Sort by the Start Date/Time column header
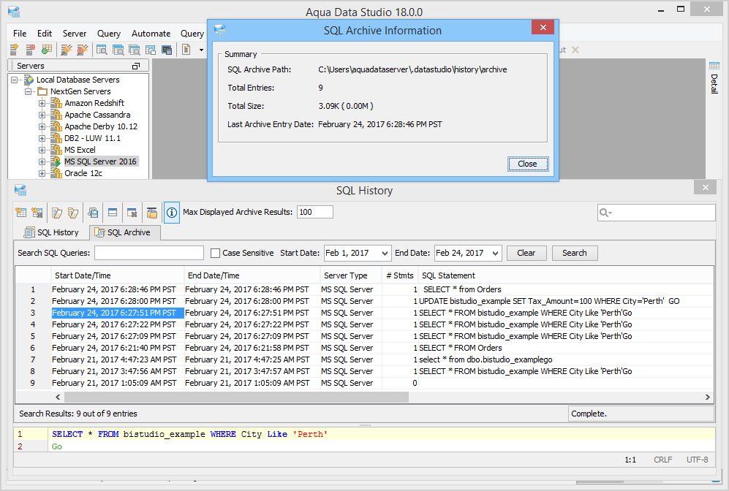This screenshot has height=491, width=729. tap(117, 275)
